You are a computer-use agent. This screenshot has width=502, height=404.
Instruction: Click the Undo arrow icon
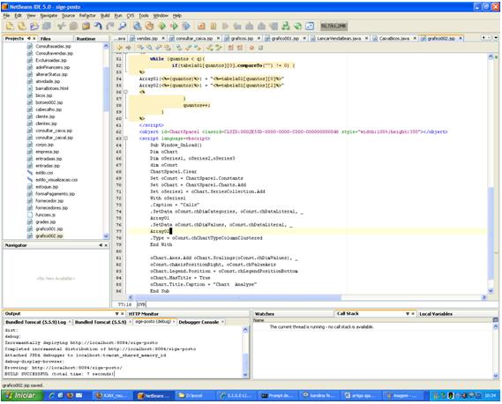point(98,26)
